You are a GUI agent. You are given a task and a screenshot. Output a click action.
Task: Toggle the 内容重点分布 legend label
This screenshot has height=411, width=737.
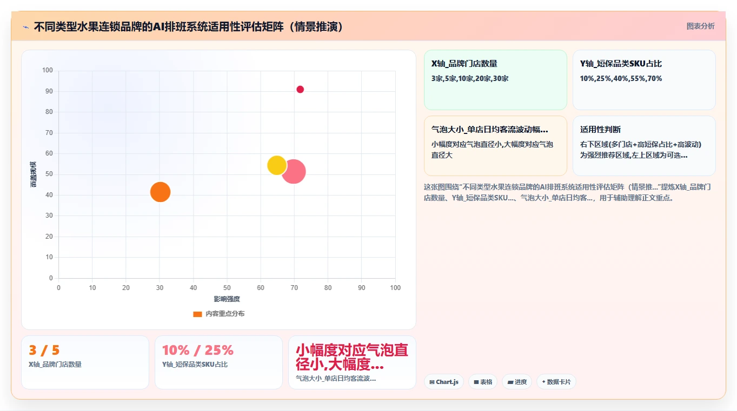tap(225, 314)
